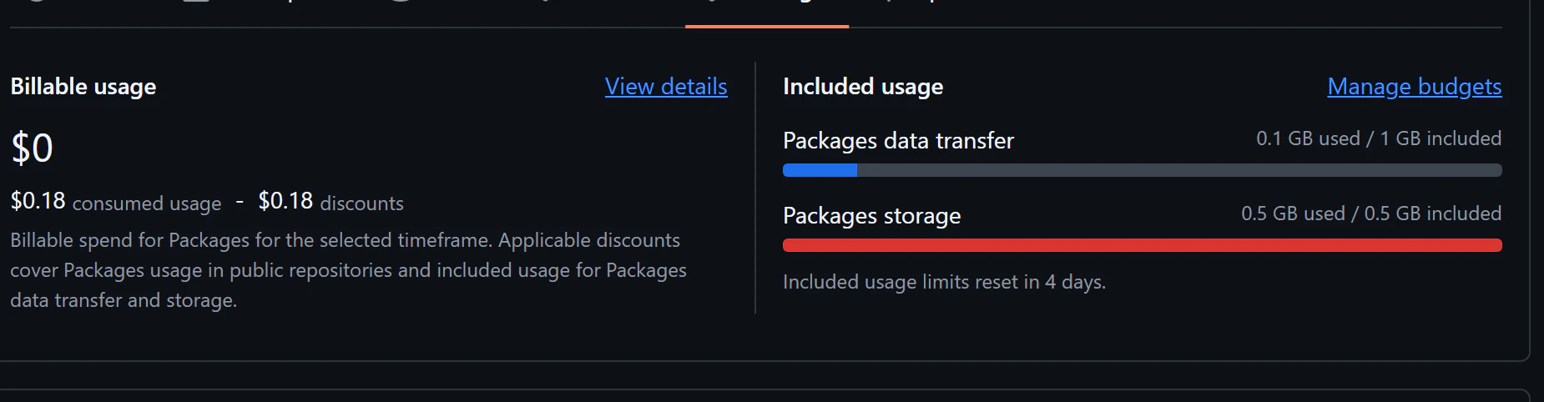
Task: Click the Billable usage heading
Action: (83, 87)
